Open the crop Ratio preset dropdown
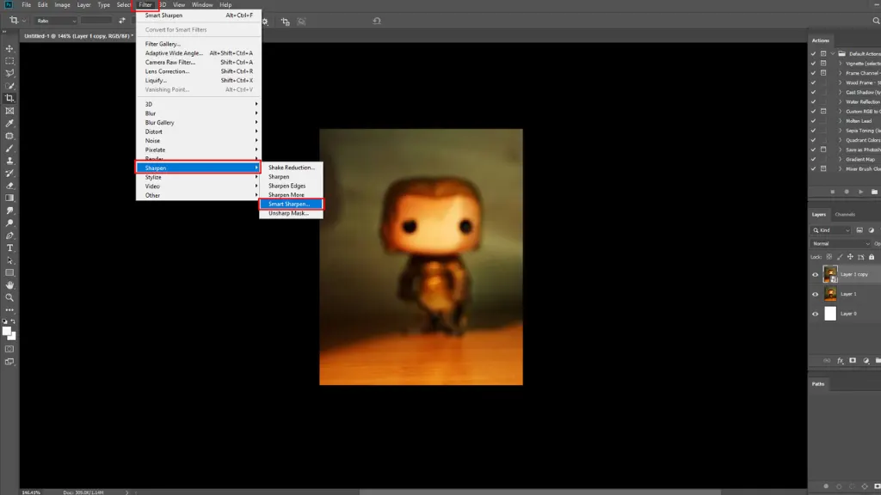 (55, 21)
